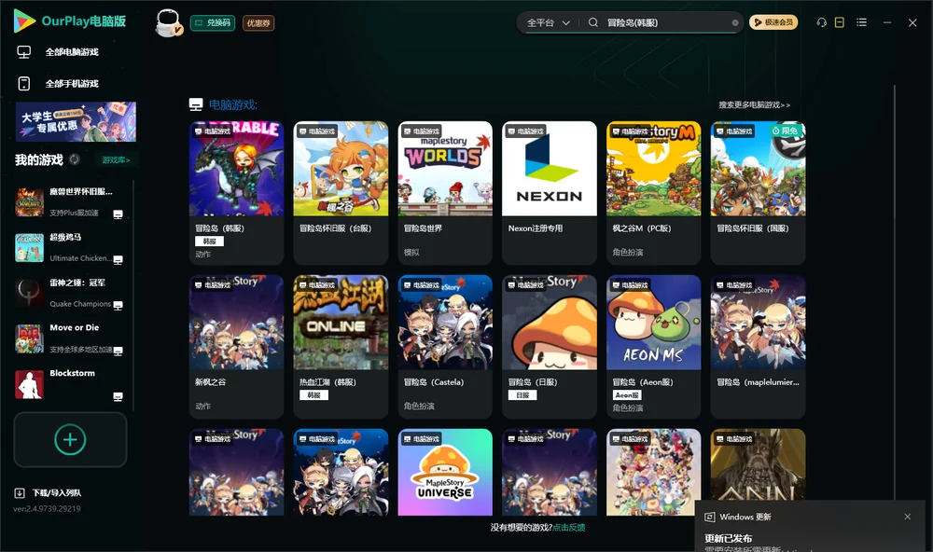Clear the search box text
This screenshot has height=552, width=933.
(x=735, y=23)
